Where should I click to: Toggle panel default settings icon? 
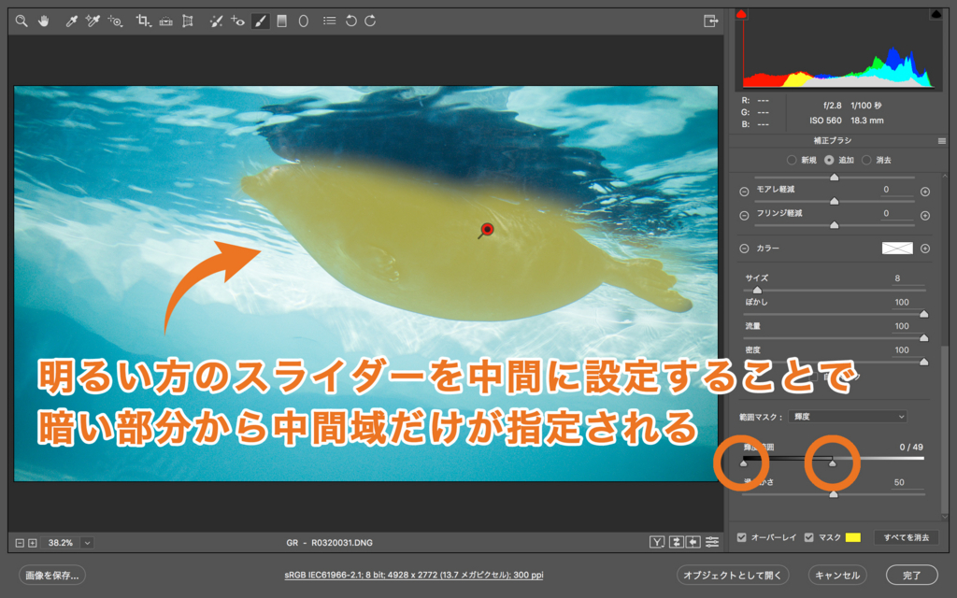[712, 542]
